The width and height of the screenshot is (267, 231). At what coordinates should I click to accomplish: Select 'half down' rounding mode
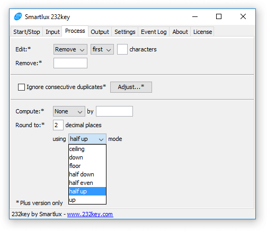[87, 174]
